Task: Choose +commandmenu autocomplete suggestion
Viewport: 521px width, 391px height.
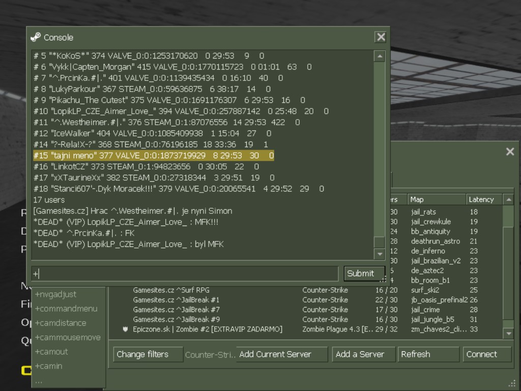Action: (69, 309)
